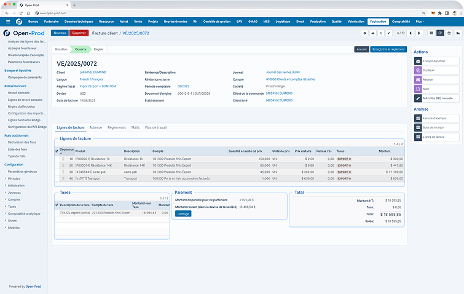Open Campagne de paiements in the sidebar
This screenshot has height=294, width=464.
(x=25, y=77)
